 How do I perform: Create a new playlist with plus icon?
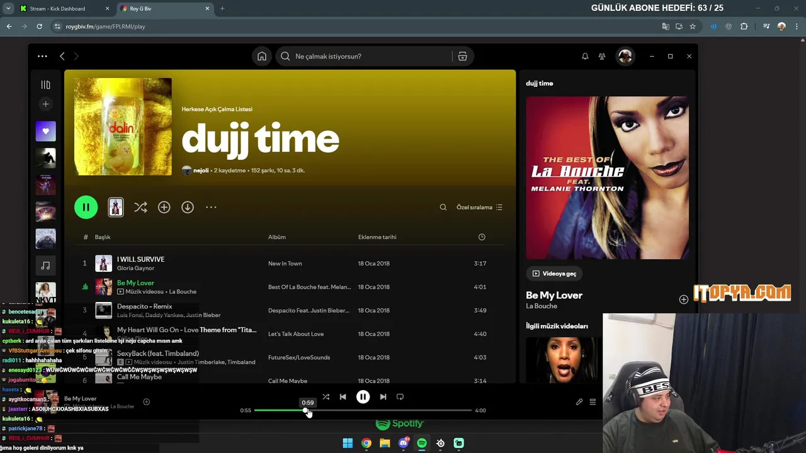pos(45,104)
